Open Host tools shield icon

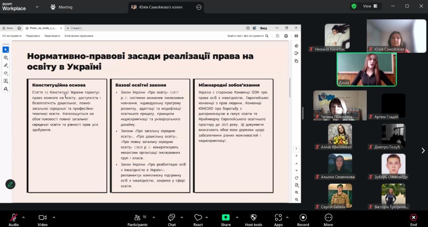click(x=253, y=218)
